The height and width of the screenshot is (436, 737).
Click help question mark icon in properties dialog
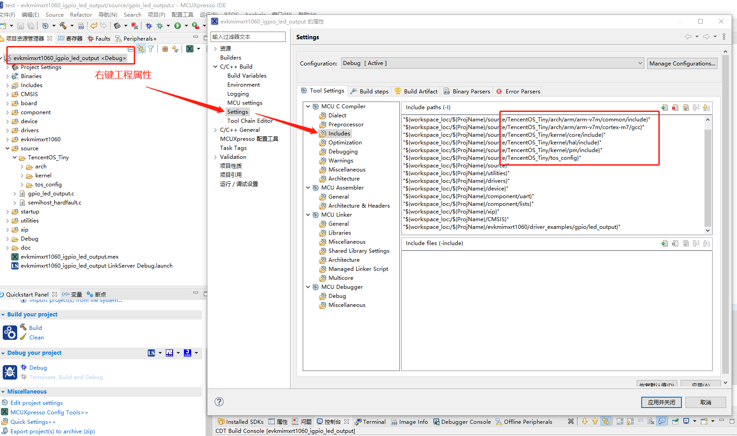pyautogui.click(x=219, y=402)
